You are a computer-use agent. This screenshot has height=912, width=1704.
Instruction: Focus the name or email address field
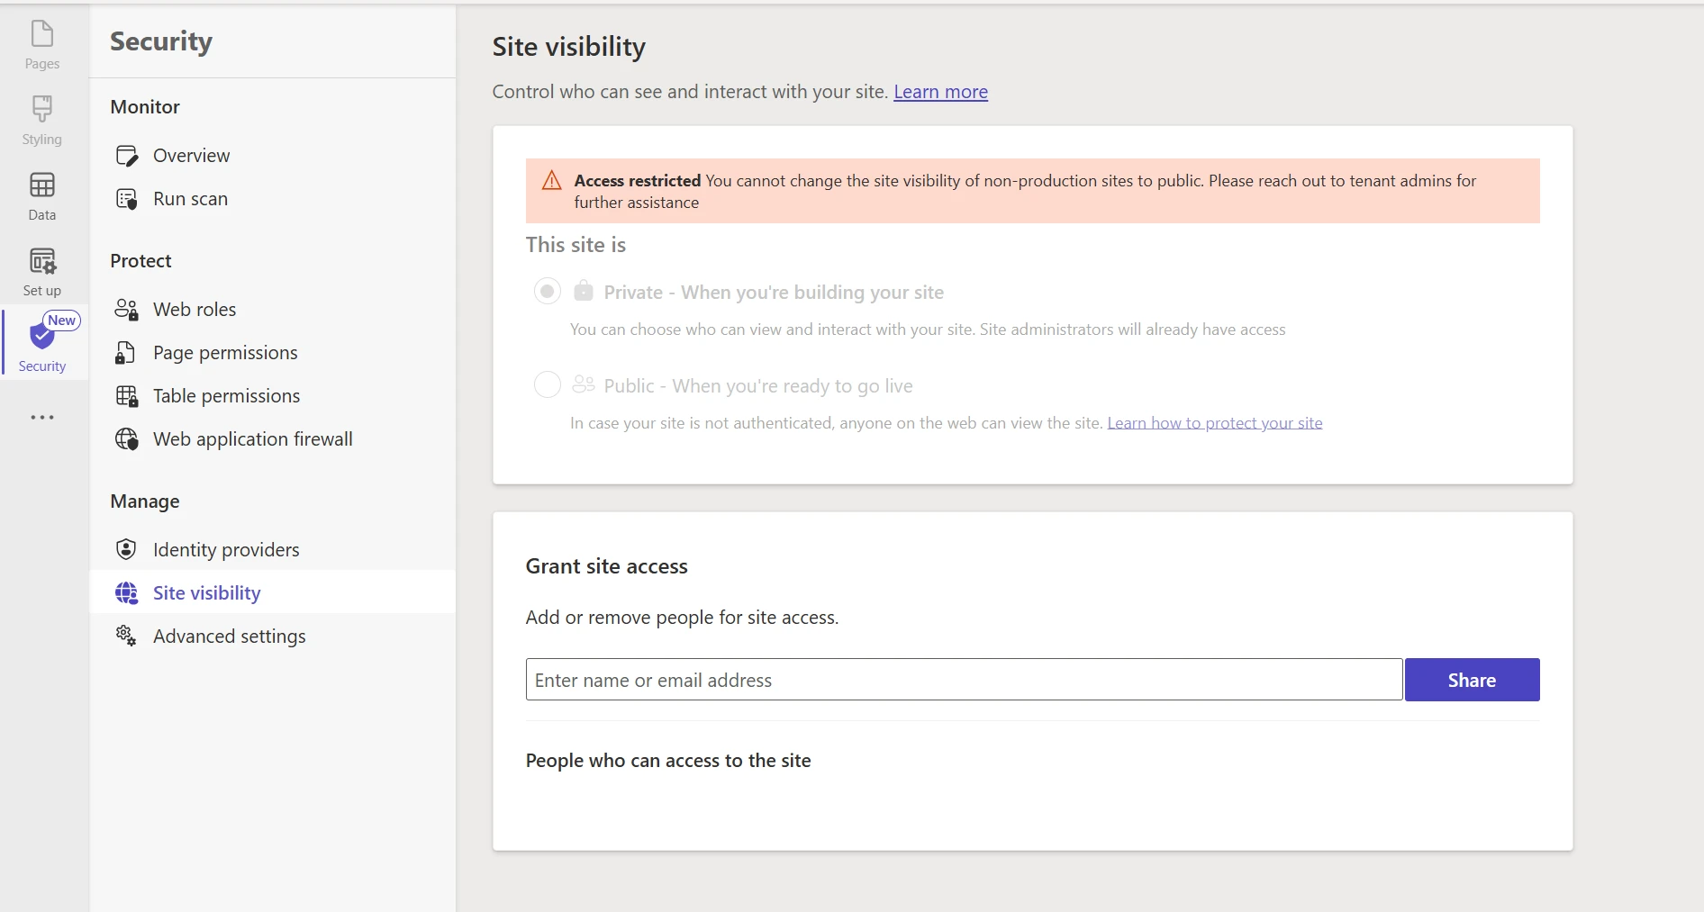pyautogui.click(x=964, y=681)
